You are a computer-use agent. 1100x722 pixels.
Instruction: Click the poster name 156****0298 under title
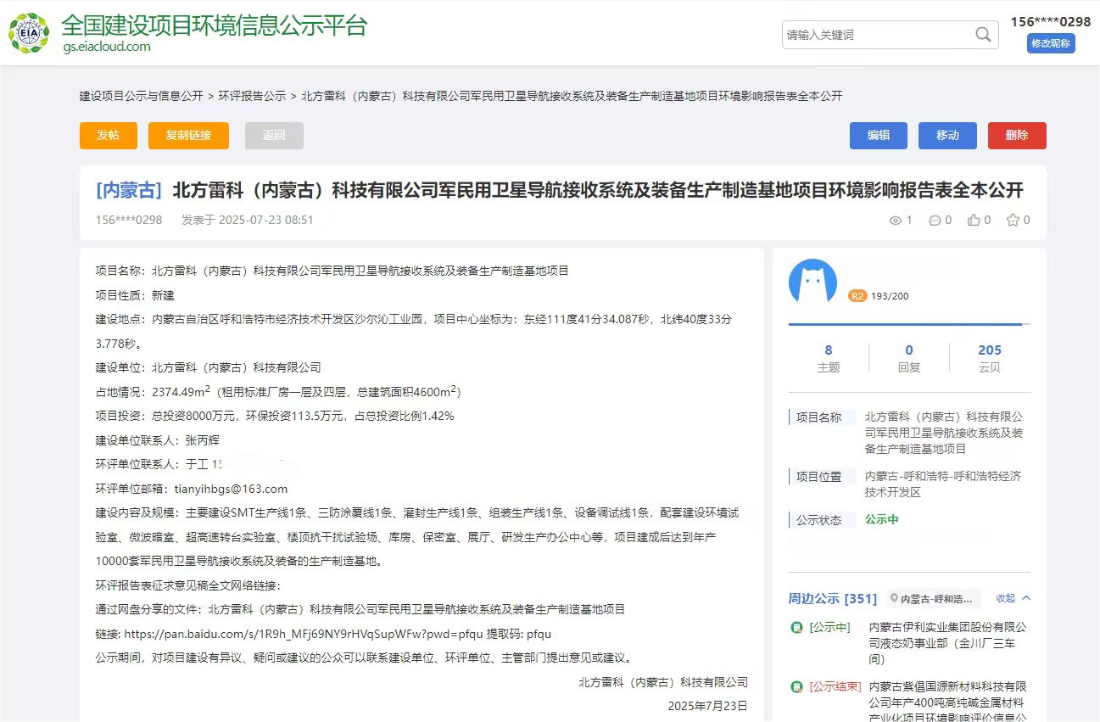coord(129,220)
